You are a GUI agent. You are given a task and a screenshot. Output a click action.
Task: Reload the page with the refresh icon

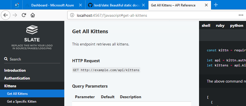pyautogui.click(x=24, y=15)
